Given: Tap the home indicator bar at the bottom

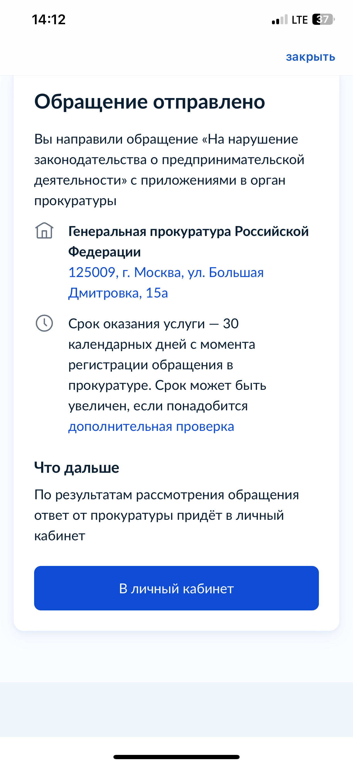Looking at the screenshot, I should tap(176, 757).
